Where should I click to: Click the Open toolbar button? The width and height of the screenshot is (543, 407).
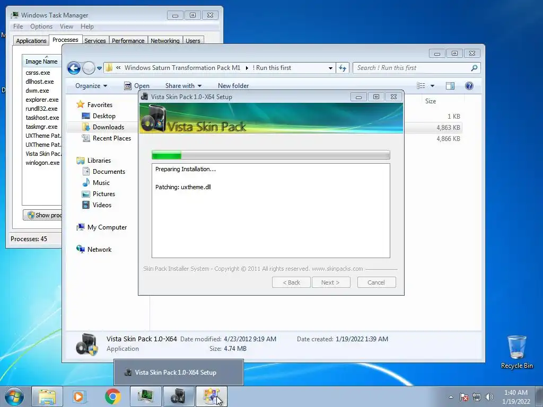(x=137, y=86)
